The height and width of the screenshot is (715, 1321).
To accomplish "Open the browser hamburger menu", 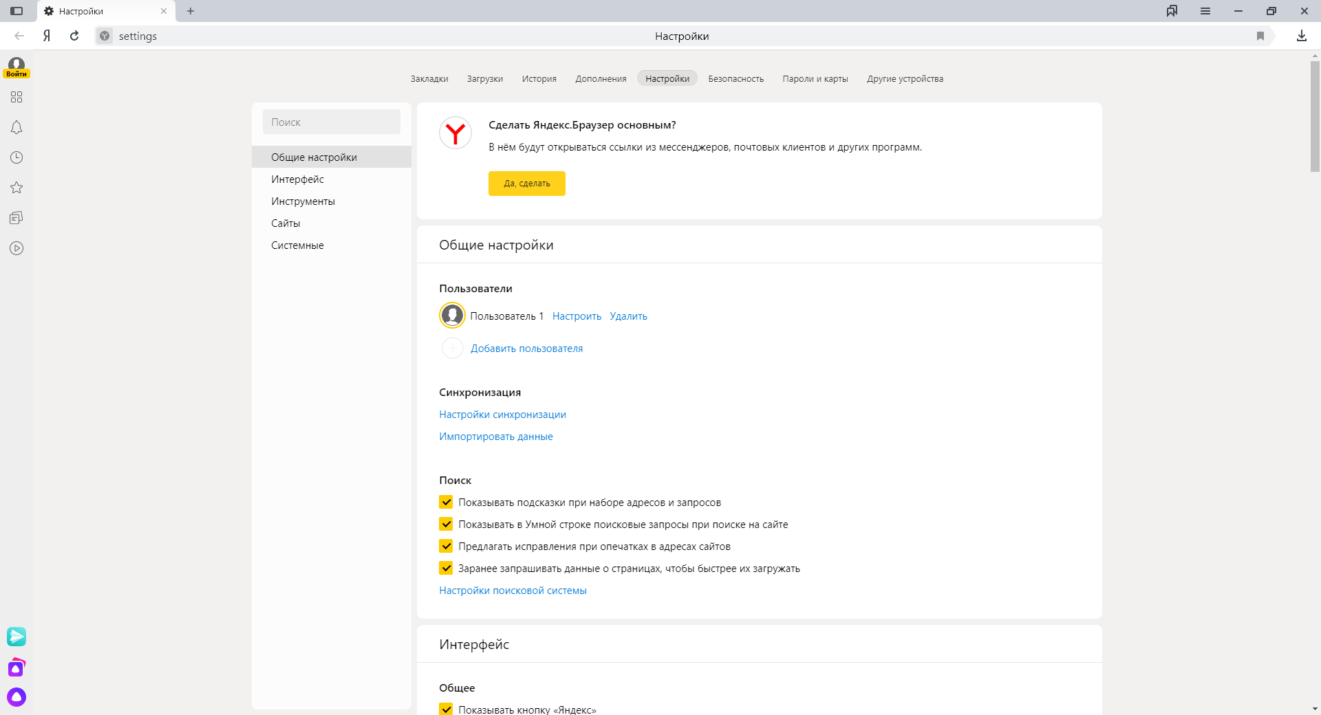I will (x=1205, y=11).
